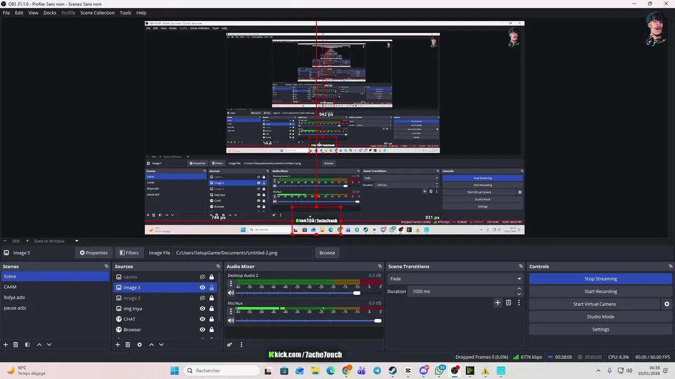Lock the Image 5 source
This screenshot has width=675, height=379.
(211, 287)
